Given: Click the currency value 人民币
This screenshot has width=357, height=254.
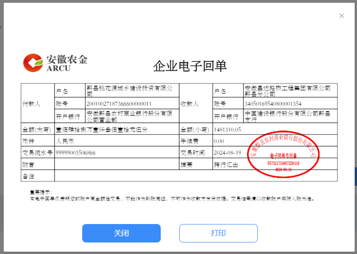Looking at the screenshot, I should pyautogui.click(x=65, y=141).
